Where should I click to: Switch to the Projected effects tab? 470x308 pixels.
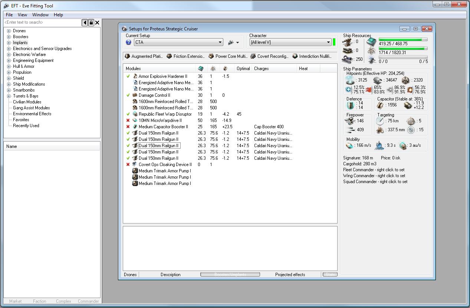tap(290, 275)
